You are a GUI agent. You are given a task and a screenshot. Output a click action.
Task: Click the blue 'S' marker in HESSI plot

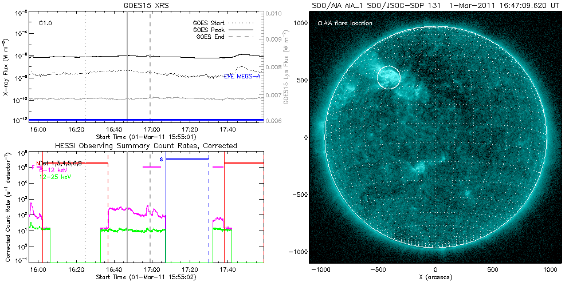161,158
